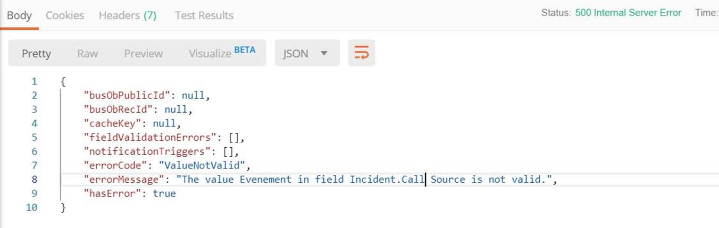Viewport: 719px width, 228px height.
Task: Click the 500 Internal Server Error status
Action: point(628,13)
